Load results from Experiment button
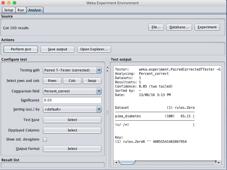Viewport: 227px width, 170px height. (207, 27)
